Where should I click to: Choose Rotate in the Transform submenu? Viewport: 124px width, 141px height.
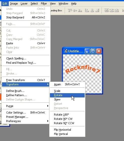click(x=67, y=95)
